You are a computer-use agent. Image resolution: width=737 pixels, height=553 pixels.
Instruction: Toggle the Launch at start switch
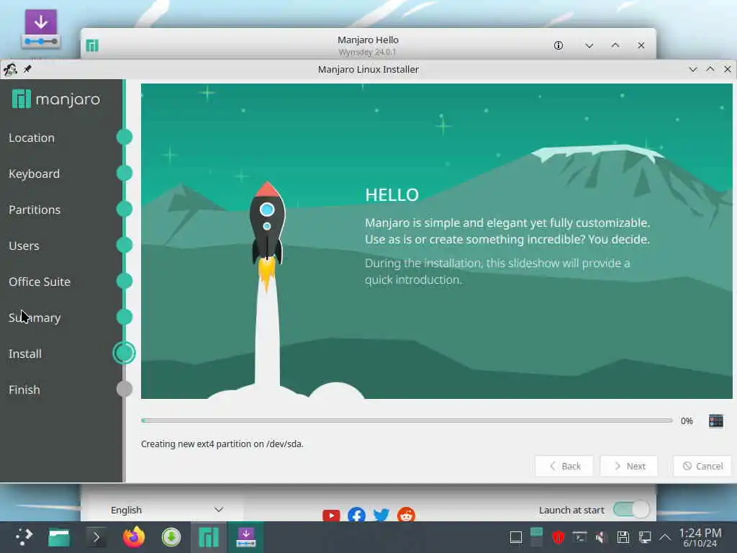pyautogui.click(x=631, y=509)
